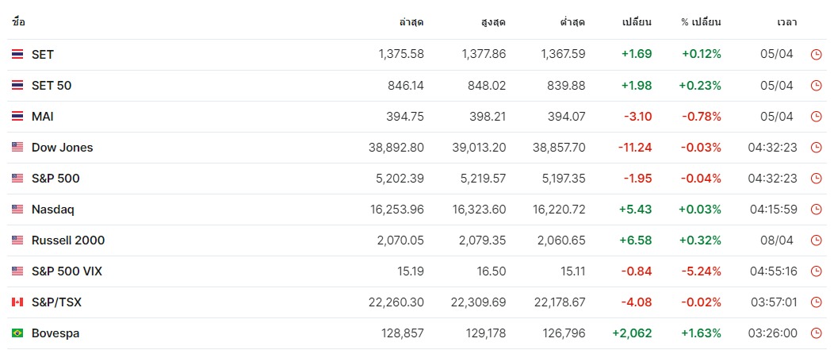This screenshot has width=834, height=350.
Task: Click the clock icon in Nasdaq row
Action: (816, 210)
